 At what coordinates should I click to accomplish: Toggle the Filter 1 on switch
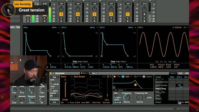click(114, 77)
